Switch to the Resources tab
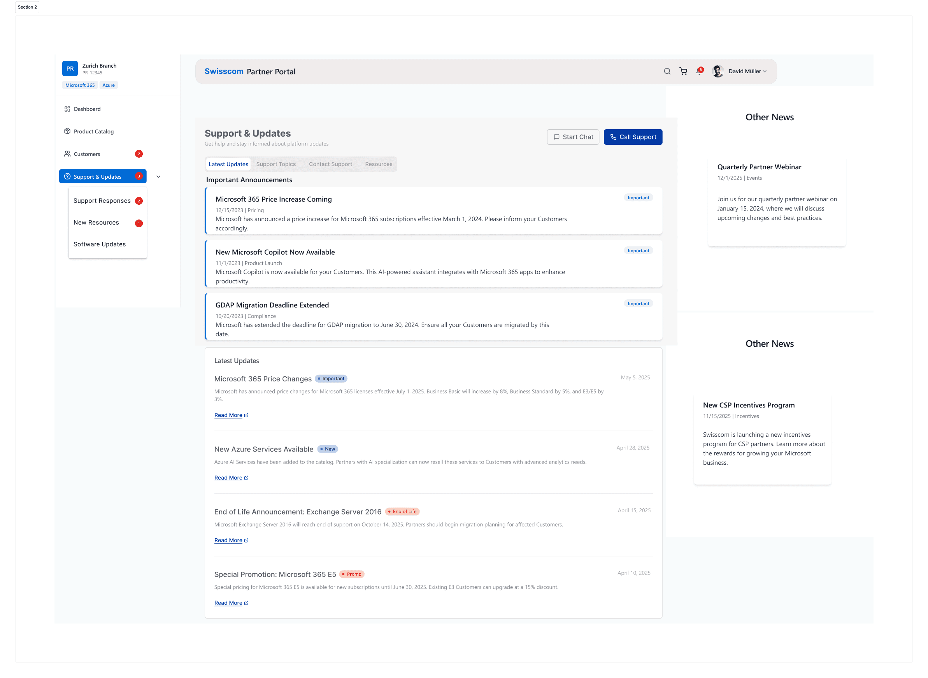The image size is (928, 678). tap(378, 164)
